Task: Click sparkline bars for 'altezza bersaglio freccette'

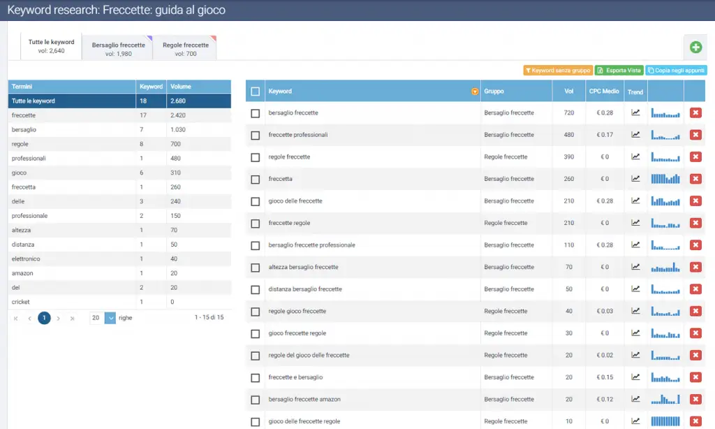Action: click(665, 267)
